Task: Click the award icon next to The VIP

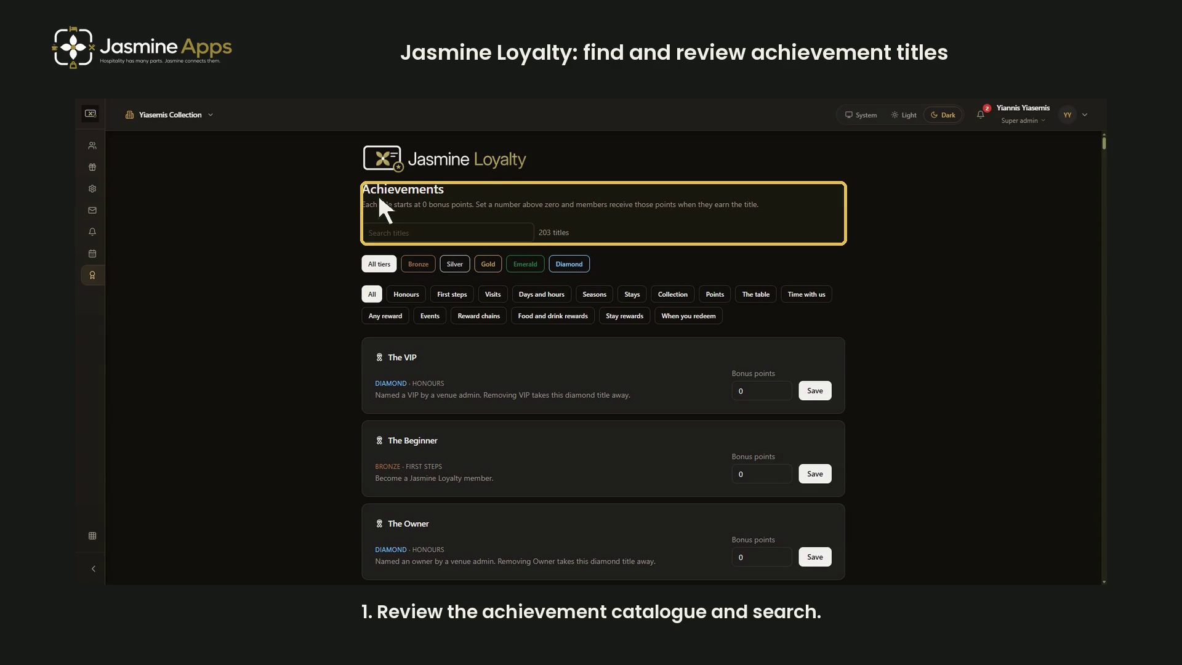Action: pyautogui.click(x=379, y=358)
